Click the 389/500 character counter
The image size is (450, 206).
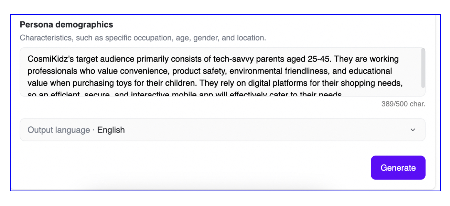[403, 104]
